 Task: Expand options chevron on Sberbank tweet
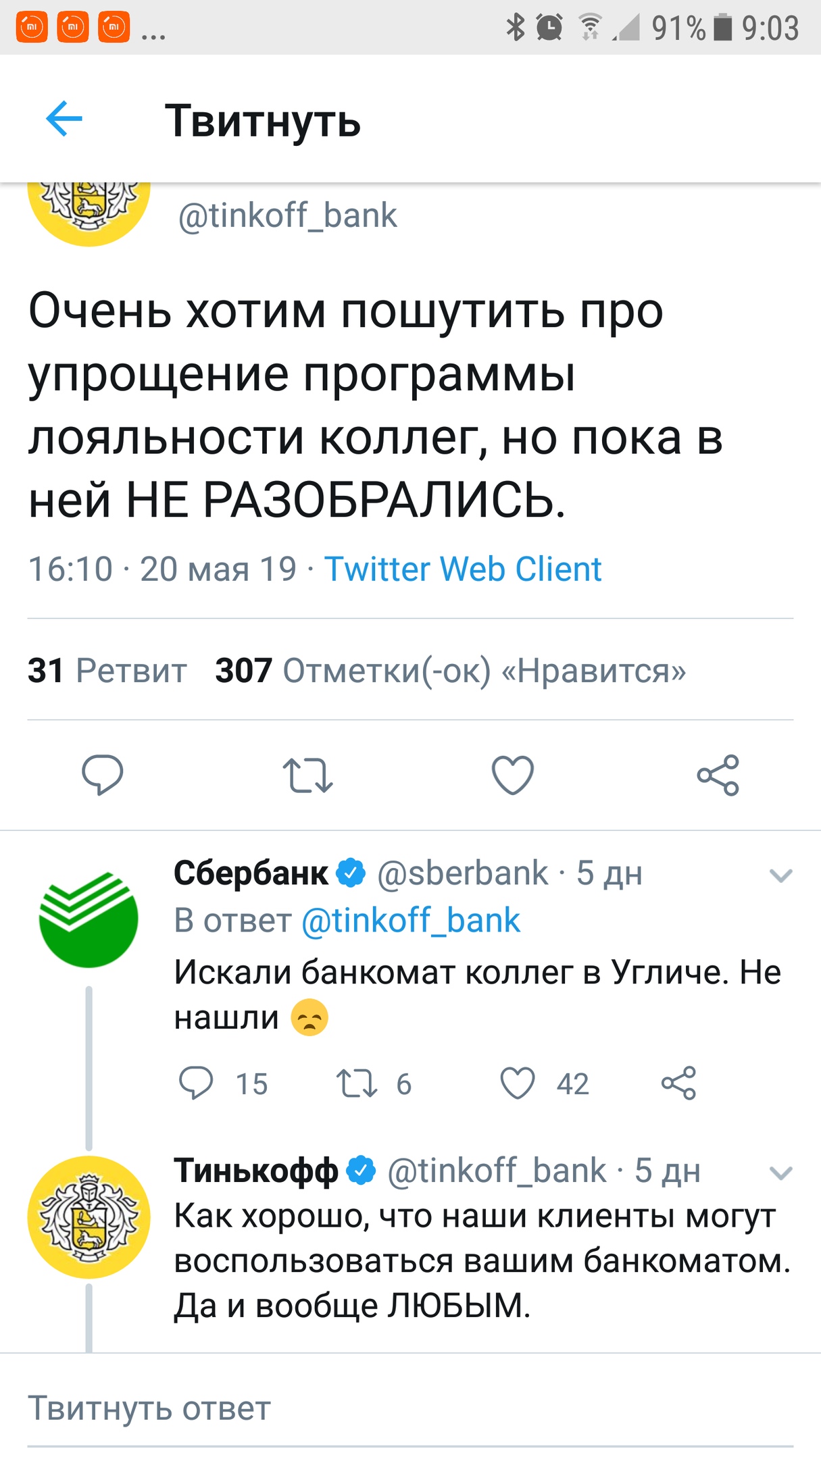[x=780, y=876]
